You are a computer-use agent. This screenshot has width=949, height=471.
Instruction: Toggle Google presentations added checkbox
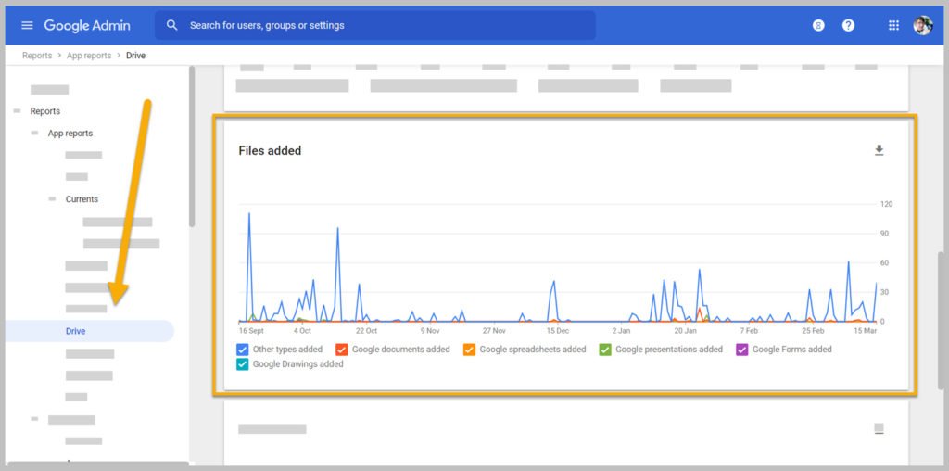coord(605,350)
